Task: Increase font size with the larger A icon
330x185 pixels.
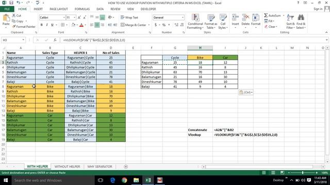Action: pos(79,17)
